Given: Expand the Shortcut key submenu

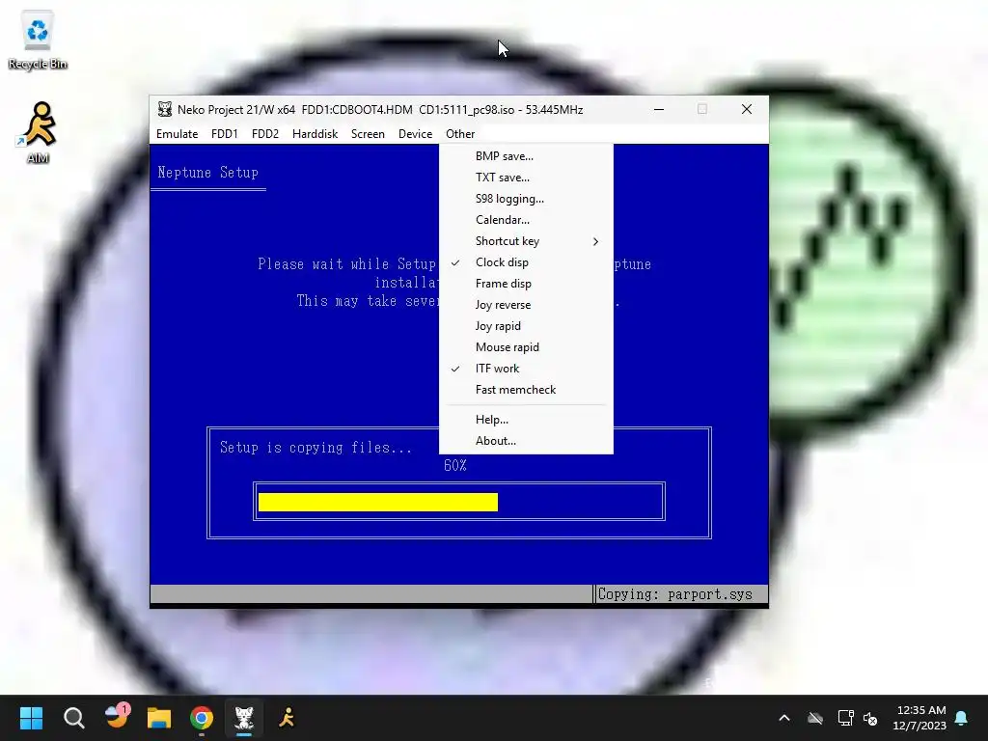Looking at the screenshot, I should click(x=526, y=241).
